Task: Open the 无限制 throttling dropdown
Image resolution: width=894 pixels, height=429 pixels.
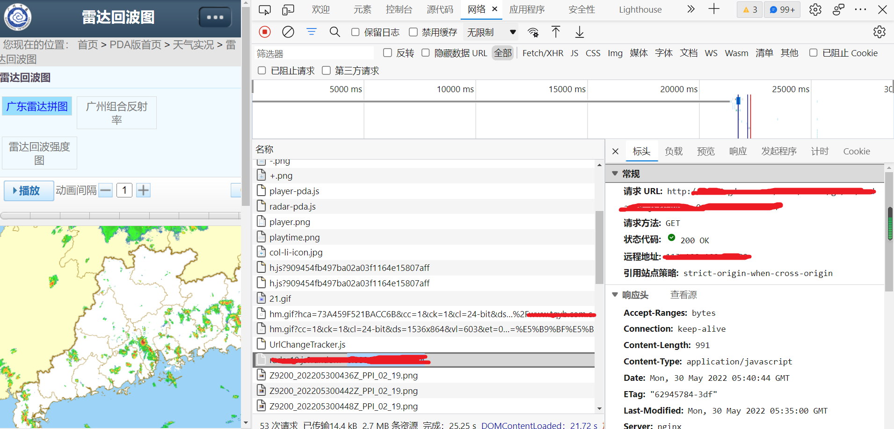Action: [492, 32]
